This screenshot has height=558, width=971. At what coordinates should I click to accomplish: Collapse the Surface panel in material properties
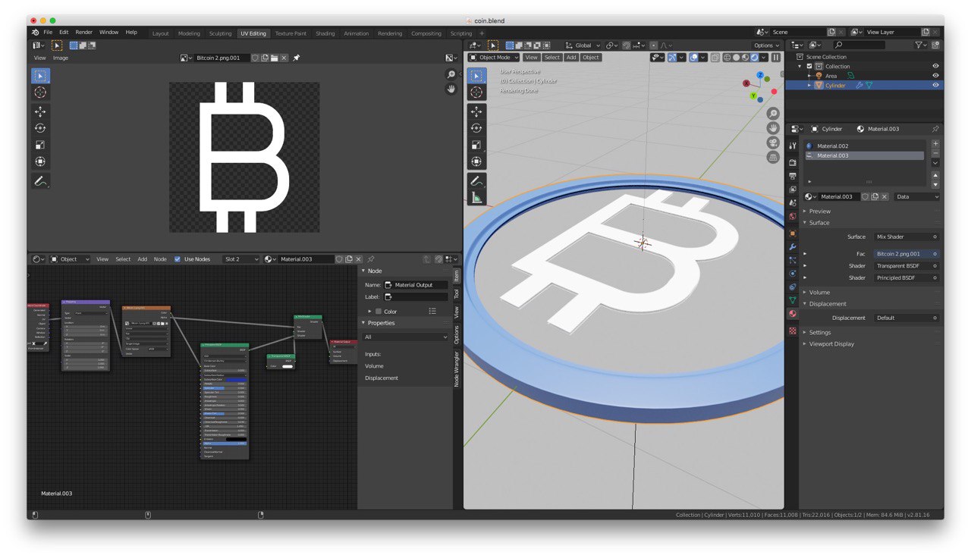point(819,223)
